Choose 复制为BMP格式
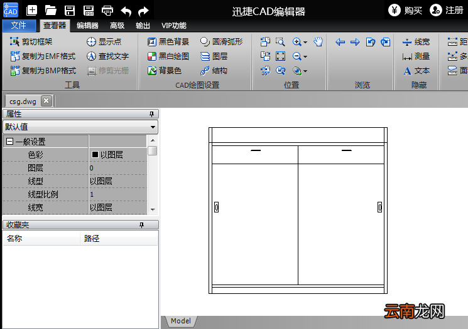This screenshot has width=468, height=329. [x=43, y=71]
